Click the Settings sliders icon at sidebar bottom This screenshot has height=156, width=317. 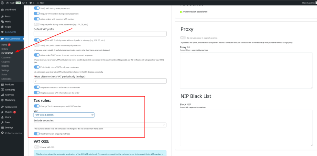pos(3,128)
